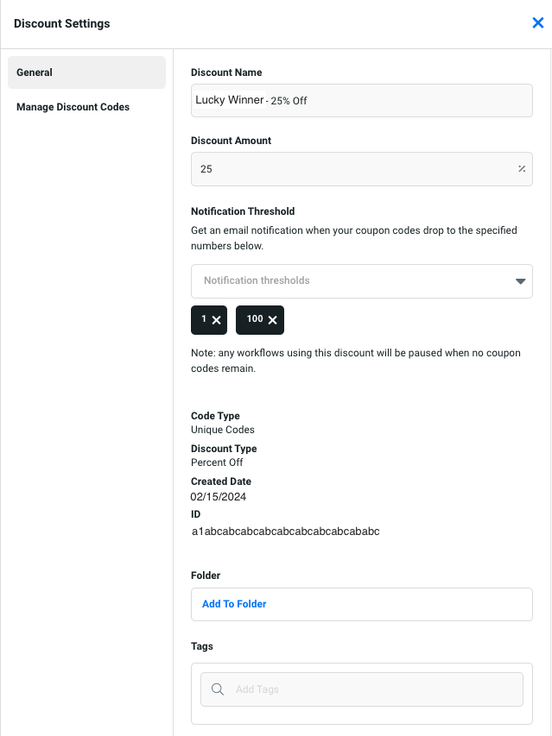Click the percent symbol in Discount Amount
Screen dimensions: 552x736
[522, 169]
